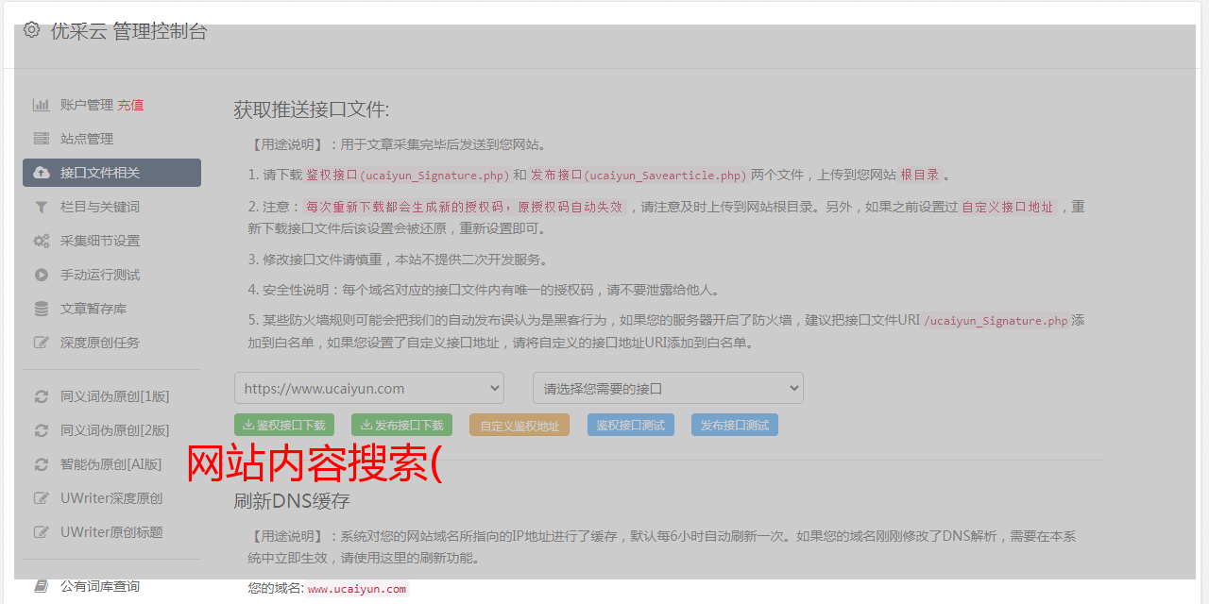Click the red 充值 link

[130, 105]
